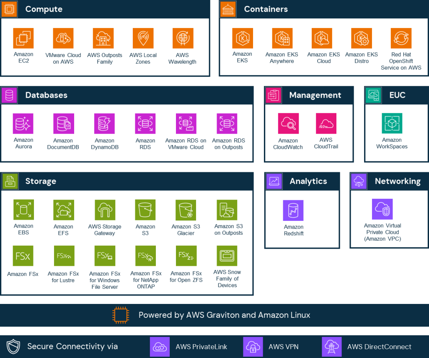The image size is (429, 358).
Task: Click the Amazon EKS icon
Action: 243,38
